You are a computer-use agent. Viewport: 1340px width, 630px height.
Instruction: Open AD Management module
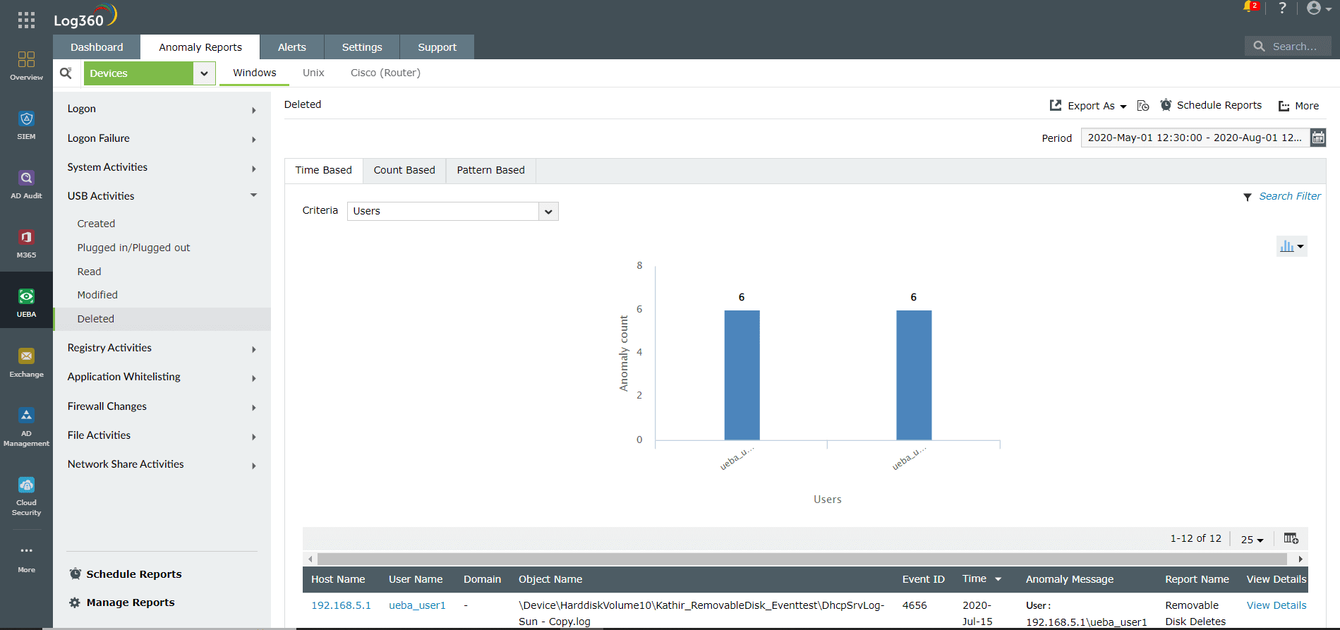[26, 427]
